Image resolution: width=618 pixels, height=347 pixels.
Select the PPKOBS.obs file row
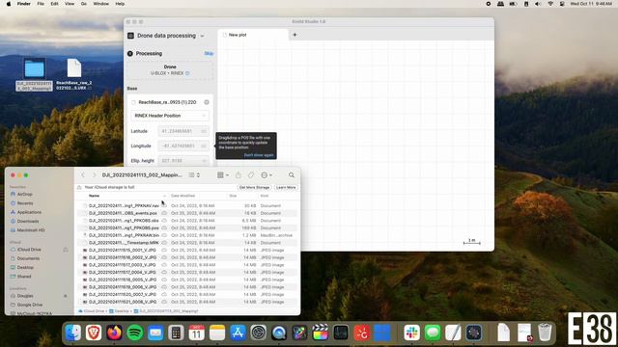point(187,221)
